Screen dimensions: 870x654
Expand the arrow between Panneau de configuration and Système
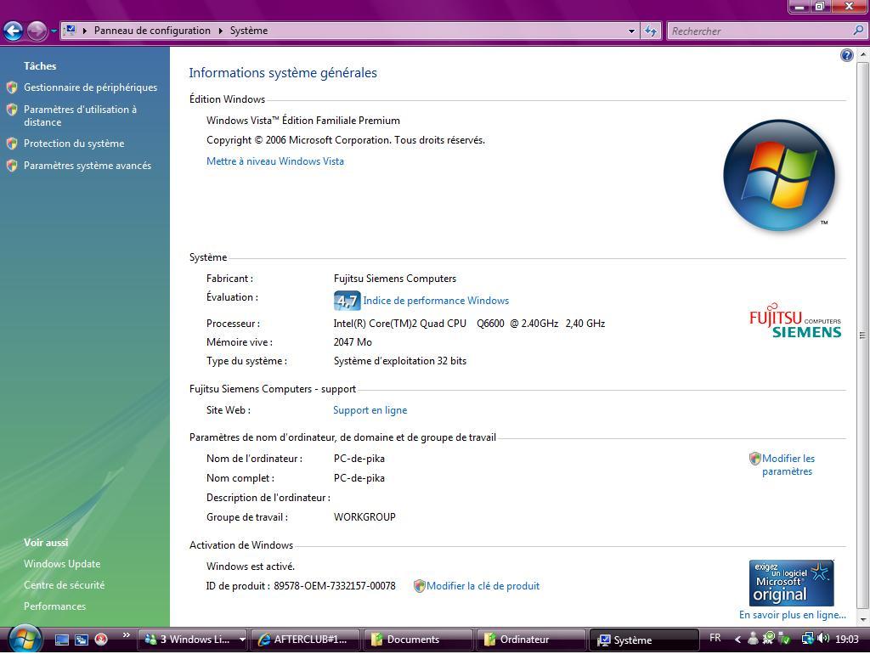coord(220,31)
